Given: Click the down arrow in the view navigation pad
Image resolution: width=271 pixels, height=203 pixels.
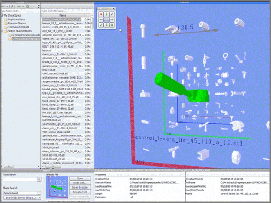Looking at the screenshot, I should point(107,25).
